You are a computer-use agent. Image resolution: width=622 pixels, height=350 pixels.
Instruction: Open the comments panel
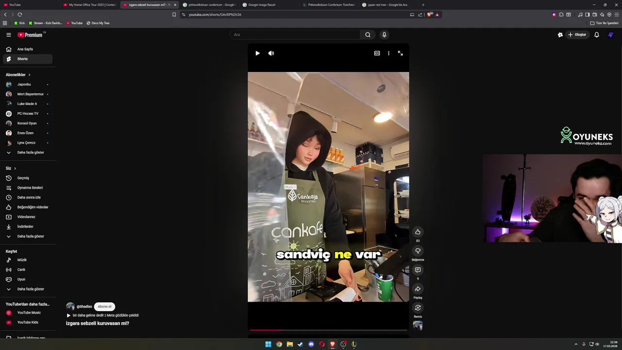point(417,270)
